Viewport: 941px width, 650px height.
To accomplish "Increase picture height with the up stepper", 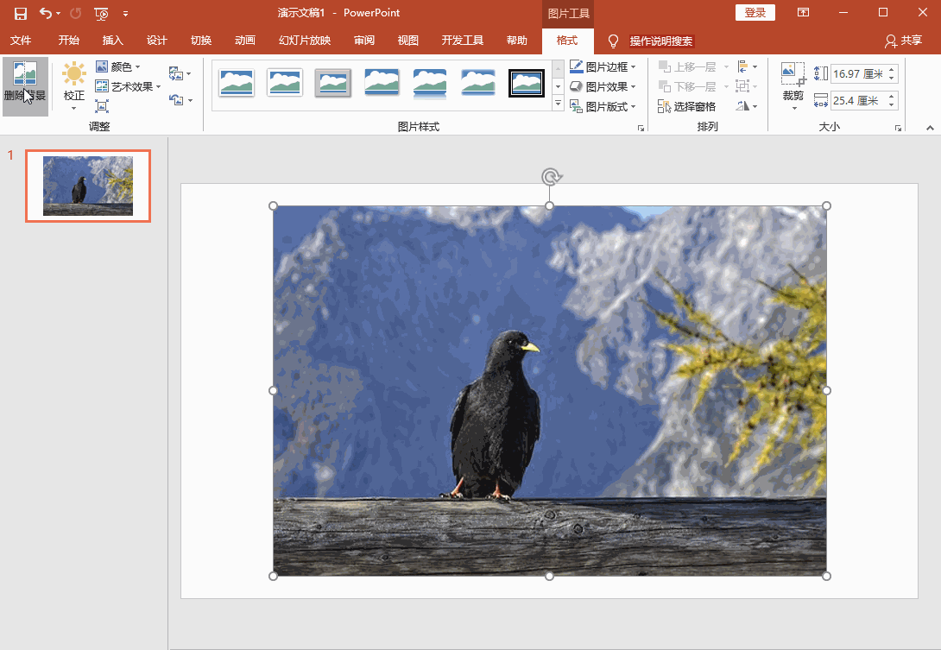I will [x=891, y=70].
